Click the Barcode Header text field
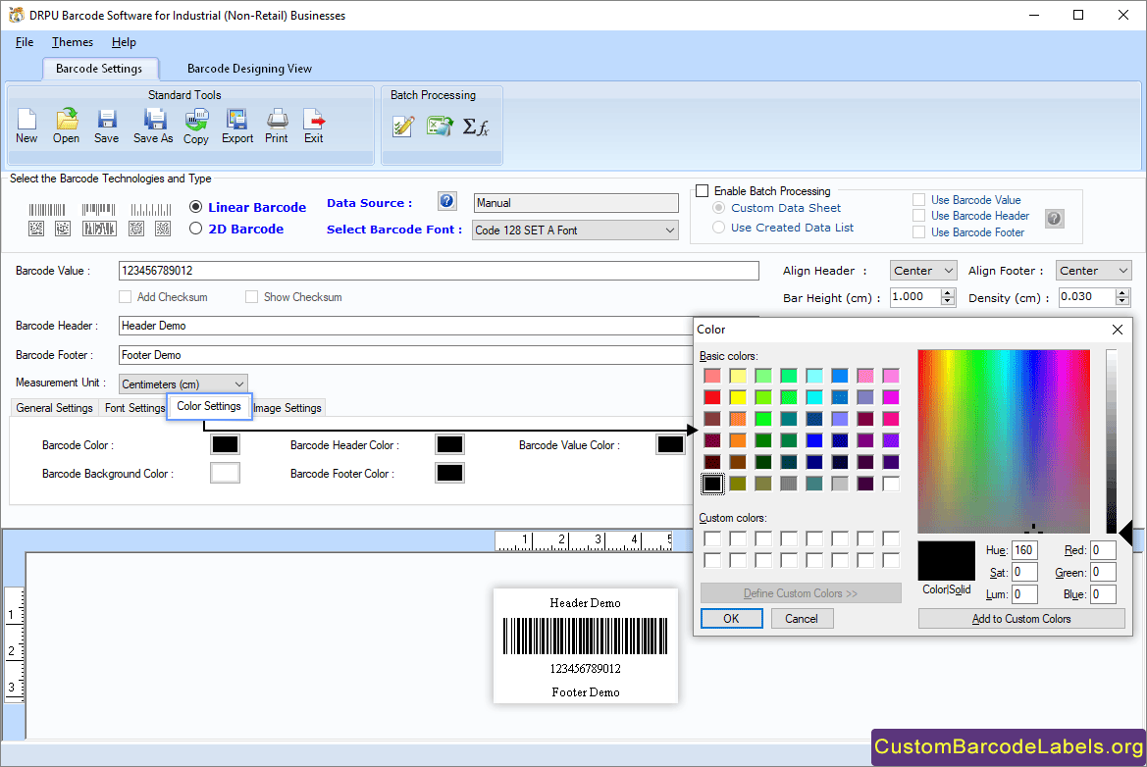The width and height of the screenshot is (1147, 767). 405,326
